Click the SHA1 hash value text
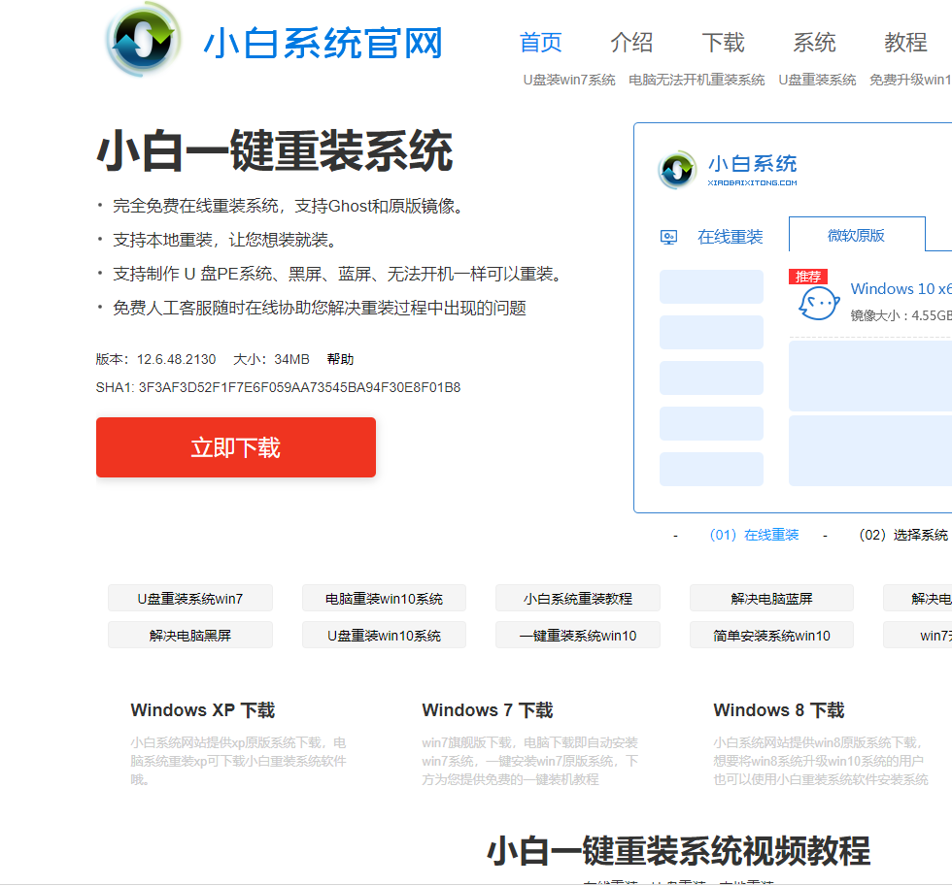The height and width of the screenshot is (886, 952). pyautogui.click(x=299, y=387)
